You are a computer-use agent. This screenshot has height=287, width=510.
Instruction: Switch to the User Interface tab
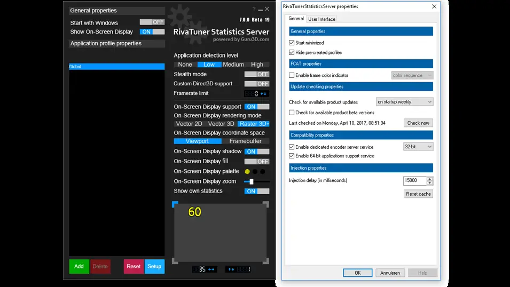click(x=321, y=19)
